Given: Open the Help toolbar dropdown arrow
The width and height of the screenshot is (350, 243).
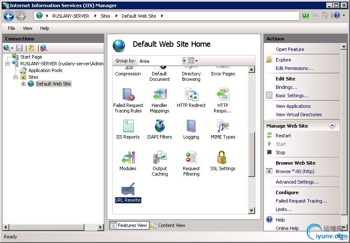Looking at the screenshot, I should 344,15.
